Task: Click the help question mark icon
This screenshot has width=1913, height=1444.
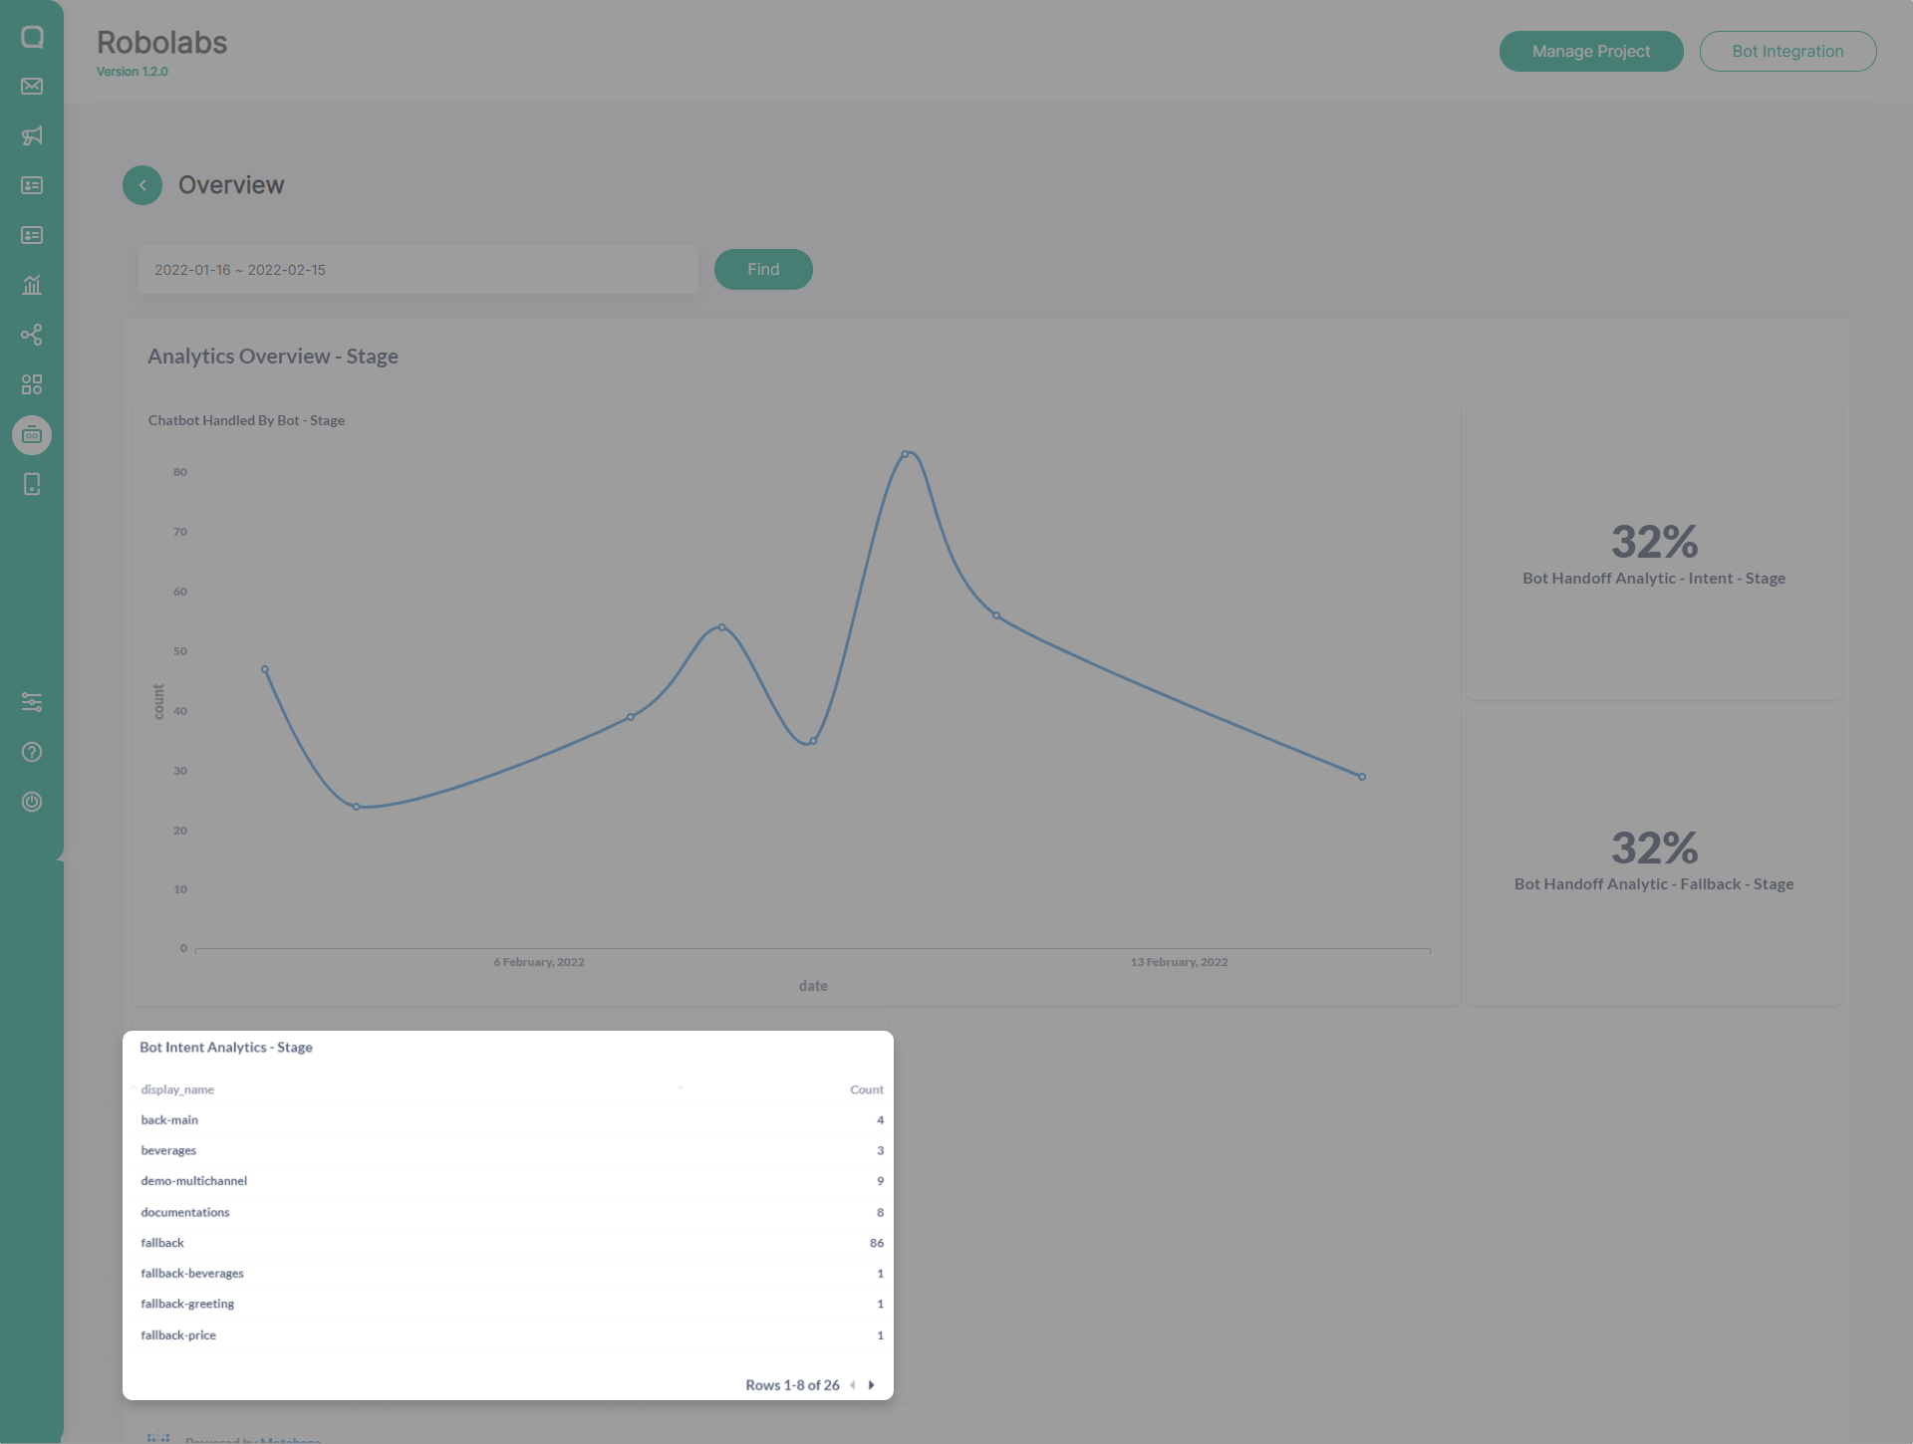Action: point(32,752)
